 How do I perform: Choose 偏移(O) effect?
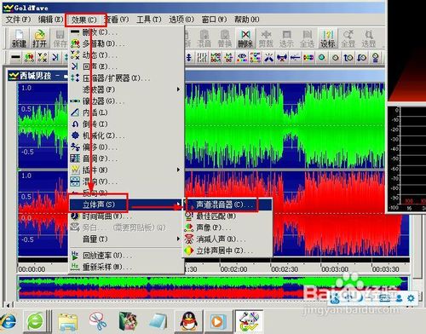click(126, 147)
